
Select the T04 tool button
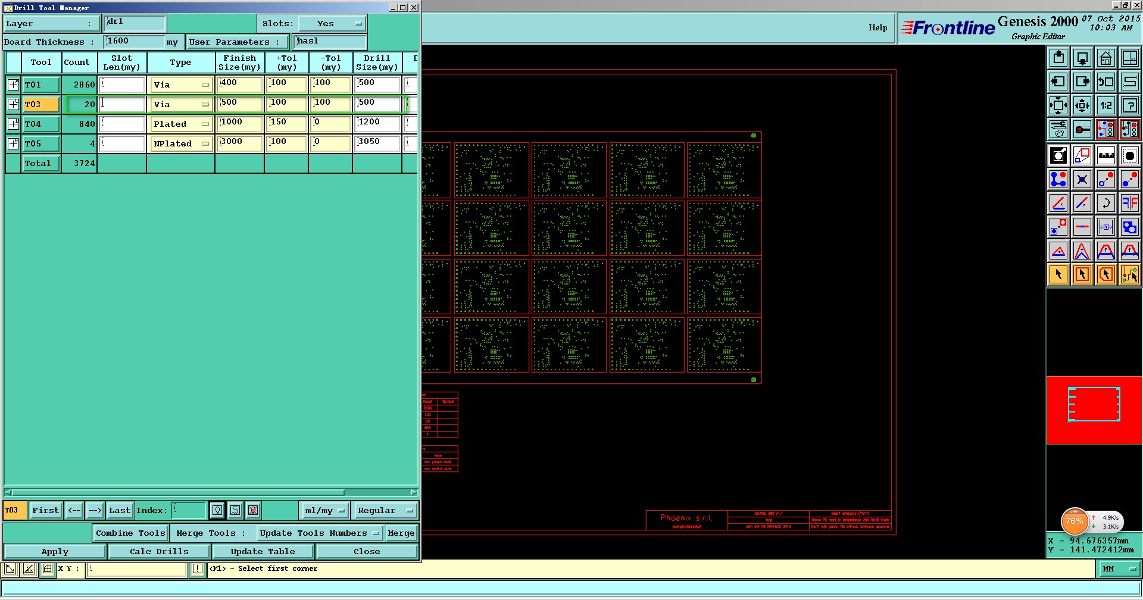(41, 124)
